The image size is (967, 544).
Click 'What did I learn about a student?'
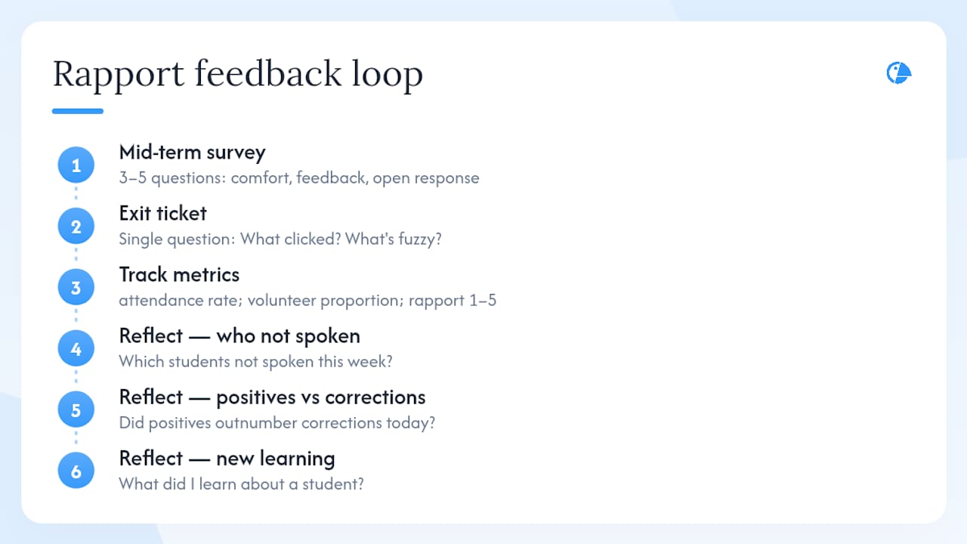click(x=241, y=484)
